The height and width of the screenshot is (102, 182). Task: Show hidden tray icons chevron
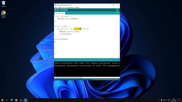point(159,100)
